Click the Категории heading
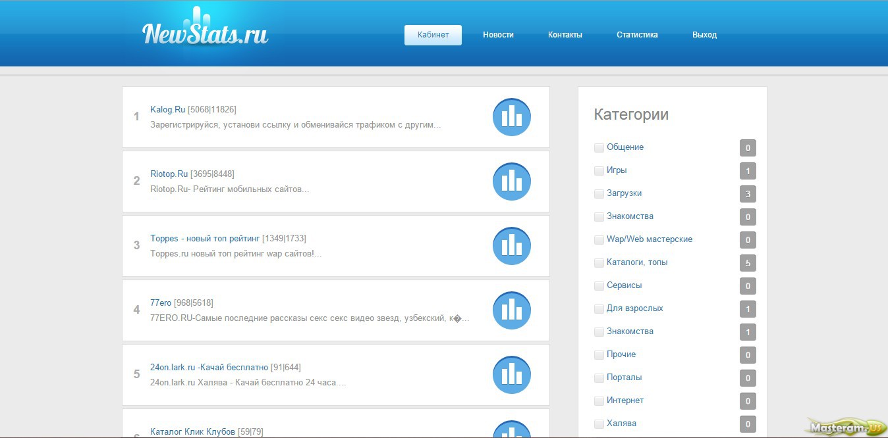Viewport: 888px width, 438px height. (x=631, y=114)
